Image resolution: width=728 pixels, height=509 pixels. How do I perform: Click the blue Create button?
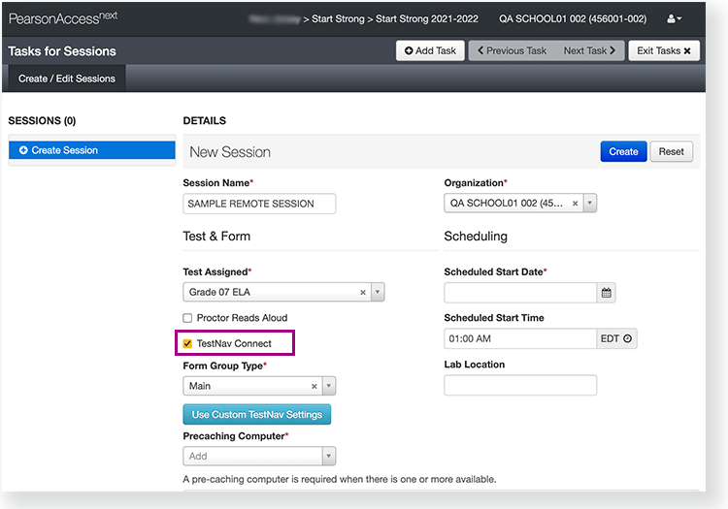click(623, 151)
